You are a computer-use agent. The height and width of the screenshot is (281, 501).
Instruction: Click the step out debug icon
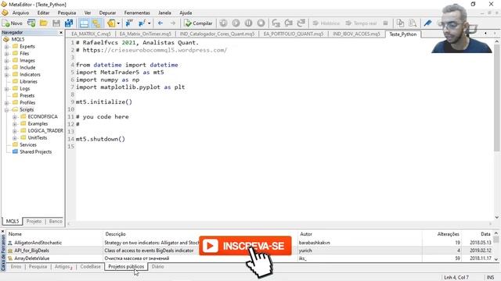pos(301,23)
